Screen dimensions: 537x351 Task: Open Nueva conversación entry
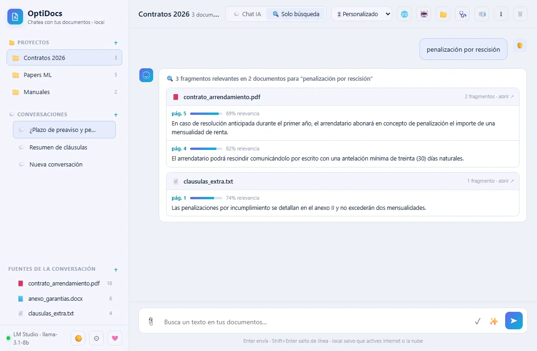pos(65,164)
